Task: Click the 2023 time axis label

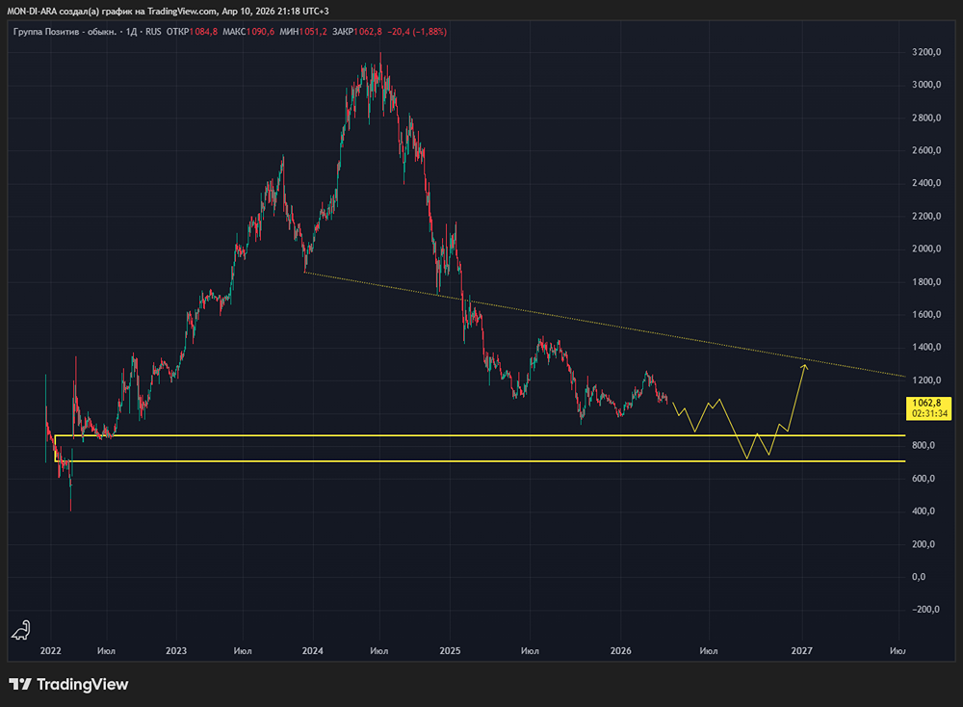Action: 176,651
